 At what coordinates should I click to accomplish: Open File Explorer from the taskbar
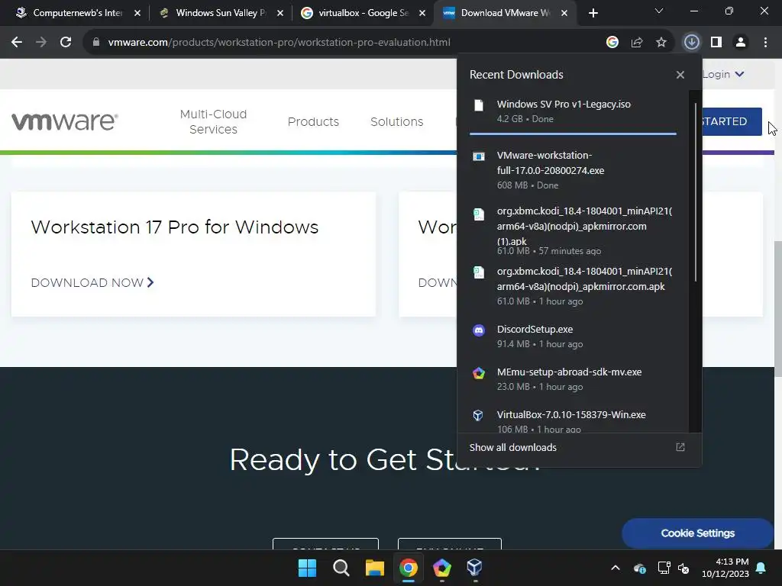pyautogui.click(x=374, y=568)
